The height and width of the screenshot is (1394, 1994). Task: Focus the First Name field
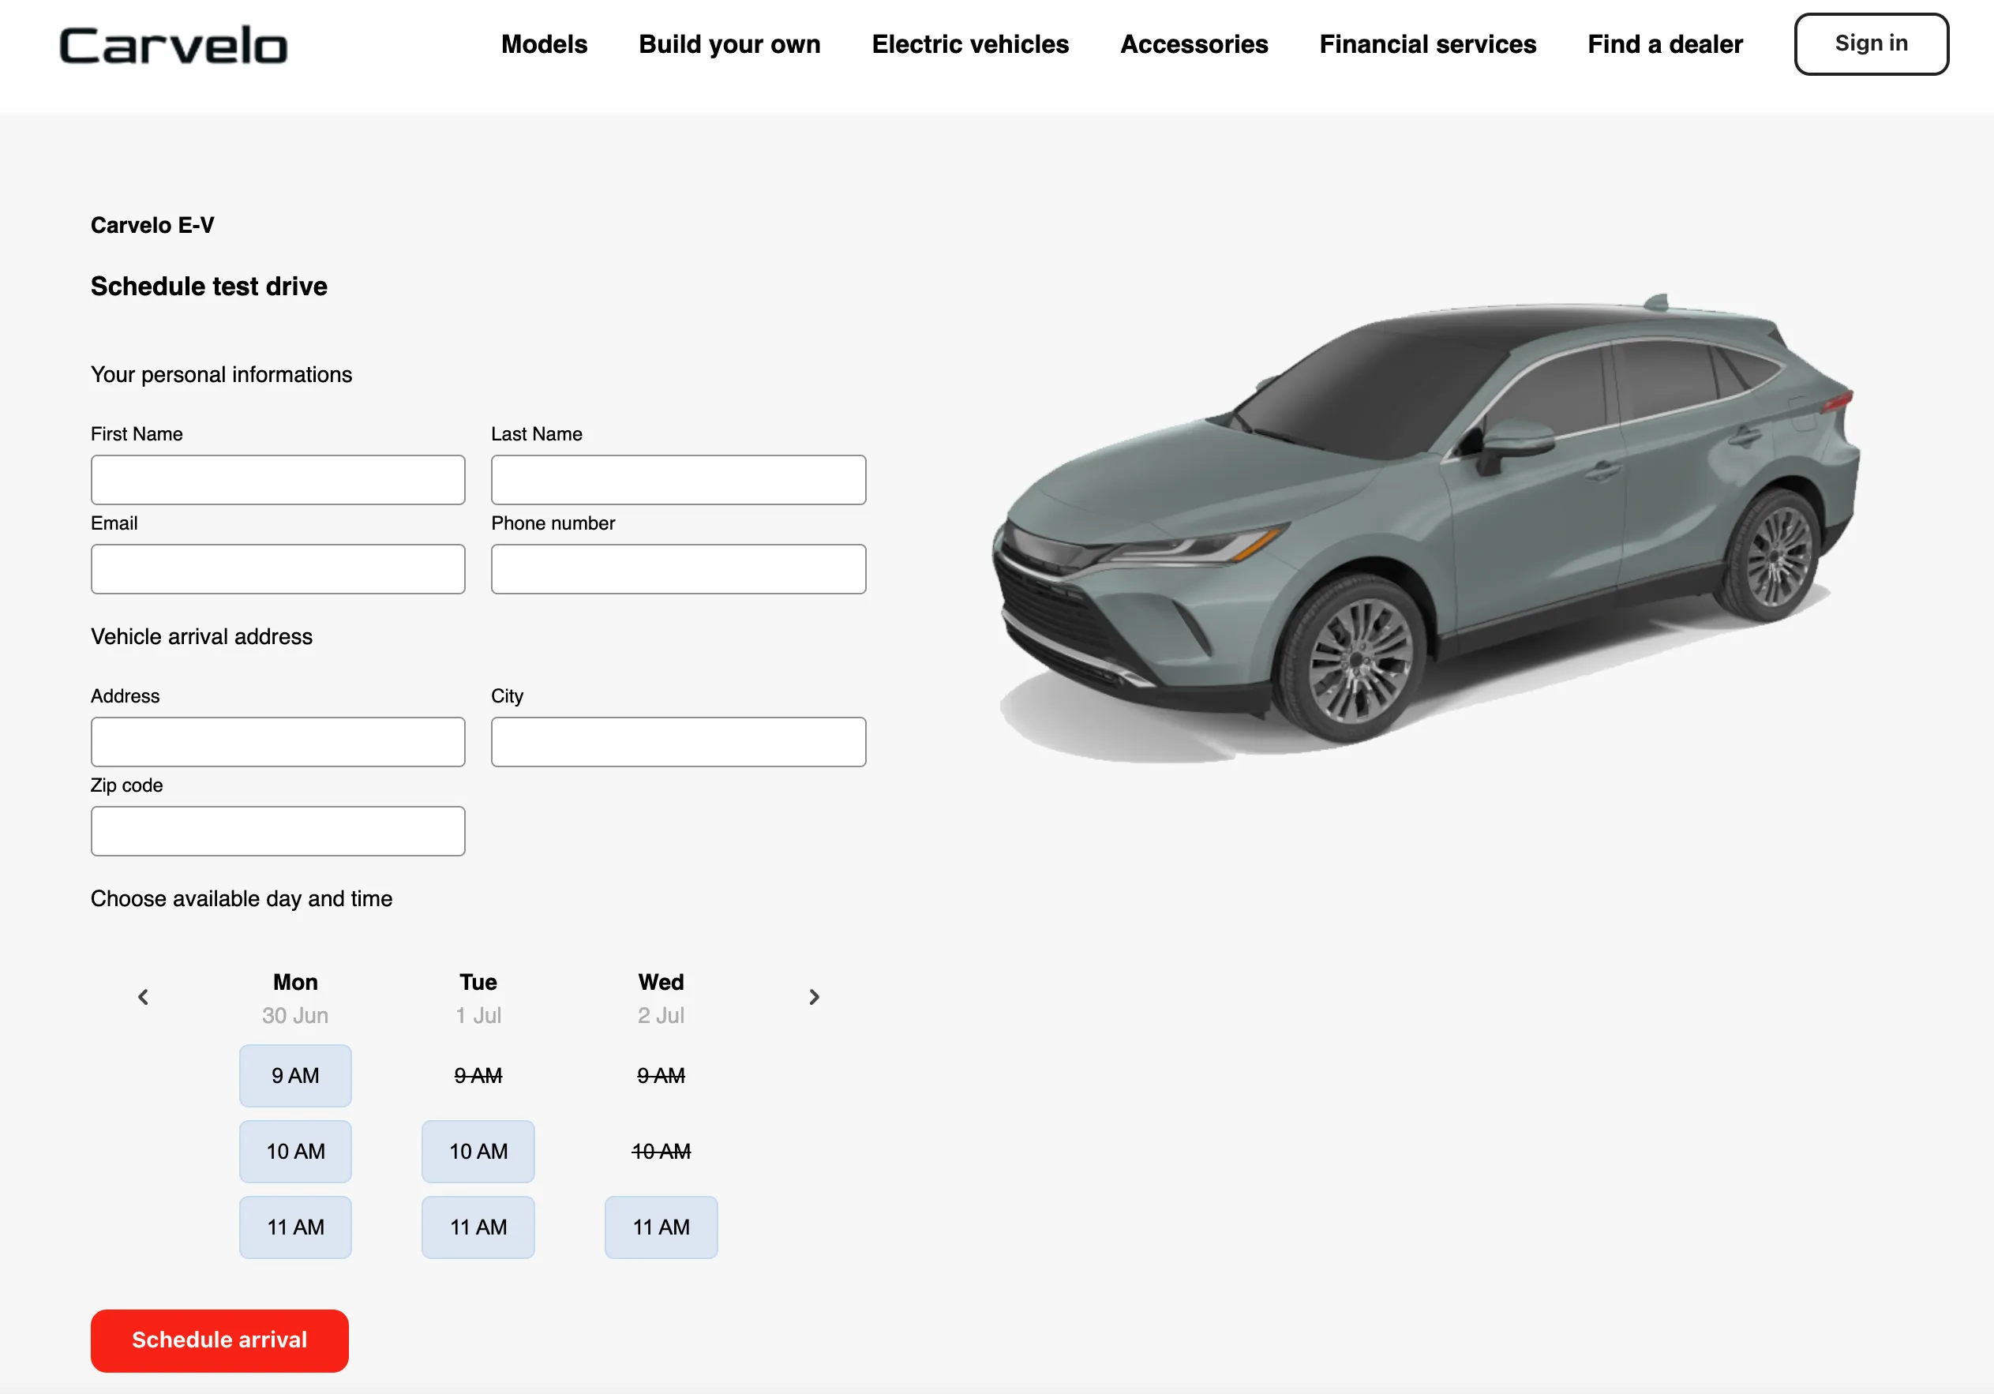pyautogui.click(x=278, y=479)
